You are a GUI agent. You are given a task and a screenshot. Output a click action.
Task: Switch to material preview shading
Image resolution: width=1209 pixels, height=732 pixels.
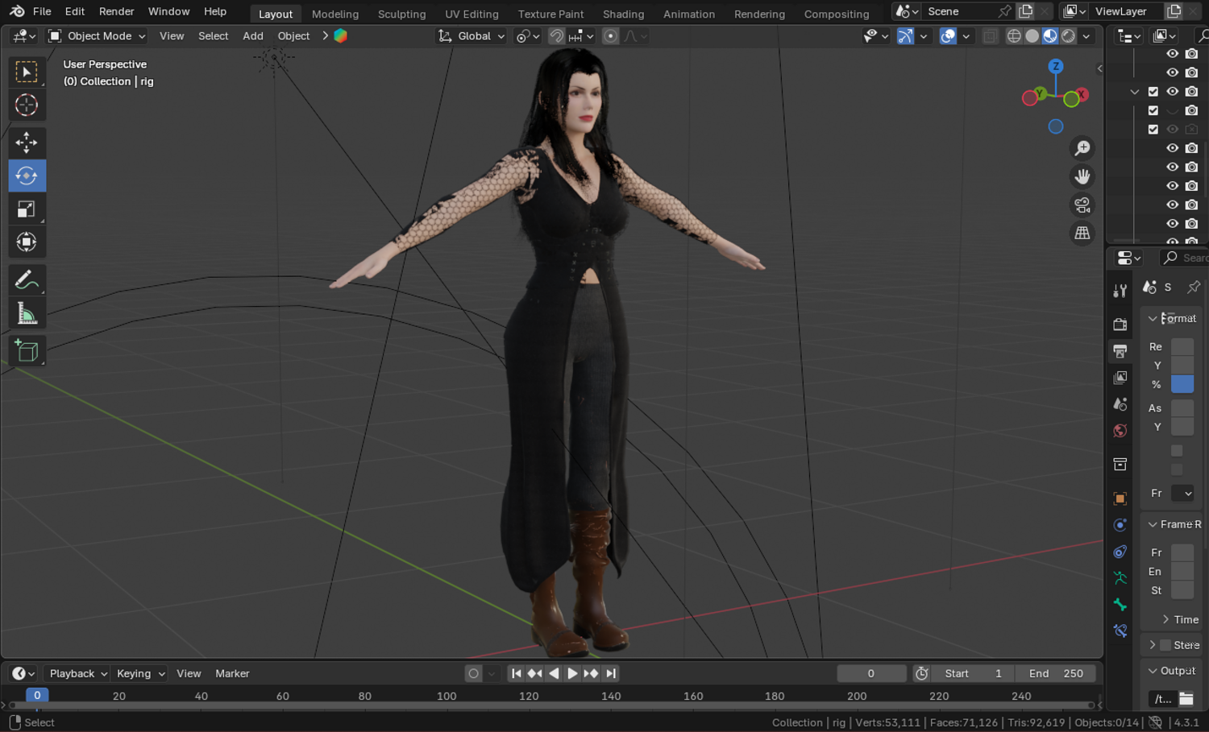click(x=1050, y=36)
